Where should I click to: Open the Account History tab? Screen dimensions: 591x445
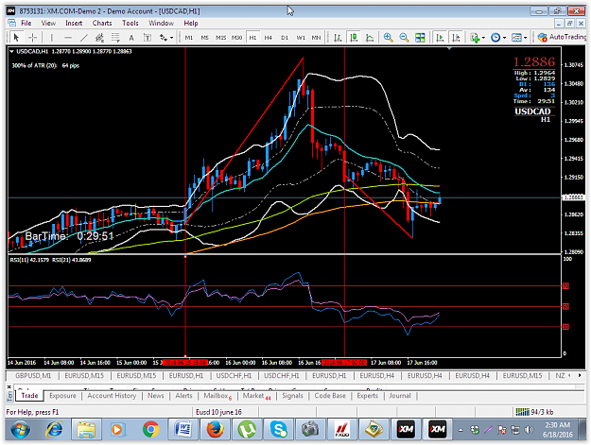tap(112, 396)
